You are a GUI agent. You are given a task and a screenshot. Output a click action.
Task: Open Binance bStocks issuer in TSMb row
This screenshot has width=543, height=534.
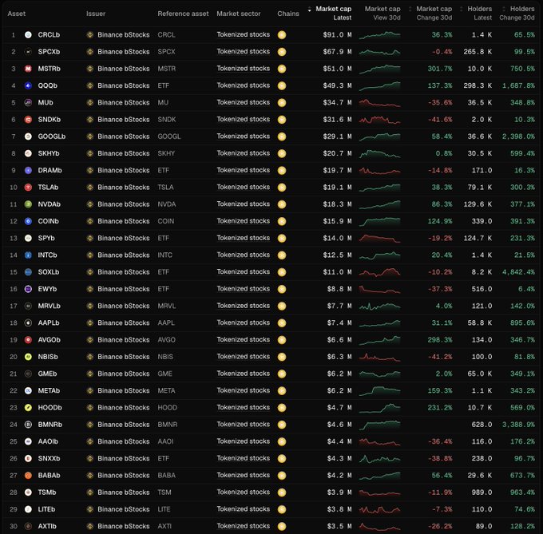click(124, 492)
